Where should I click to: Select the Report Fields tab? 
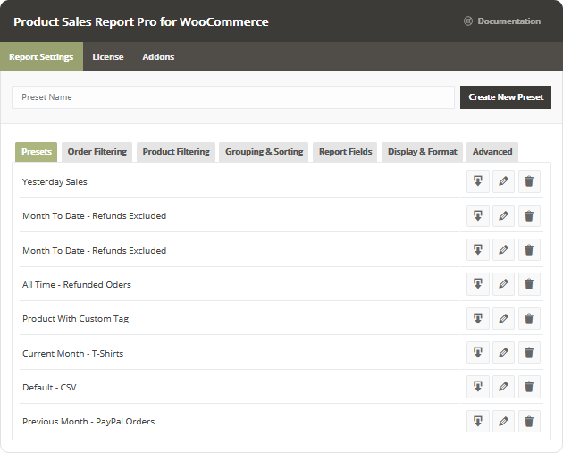[x=345, y=152]
